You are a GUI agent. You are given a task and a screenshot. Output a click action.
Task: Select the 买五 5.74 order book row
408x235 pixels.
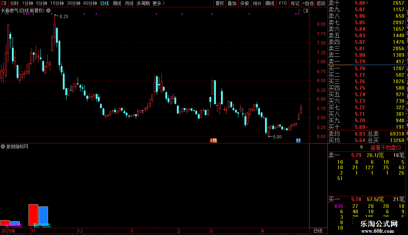366,94
